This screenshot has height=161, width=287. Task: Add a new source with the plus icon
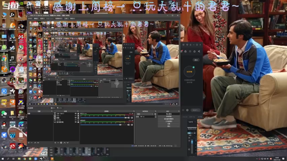coord(55,143)
